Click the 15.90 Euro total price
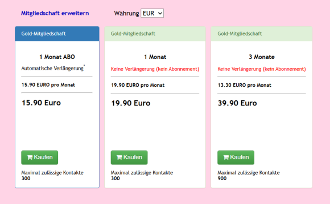Screen dimensions: 330x204 (41, 103)
